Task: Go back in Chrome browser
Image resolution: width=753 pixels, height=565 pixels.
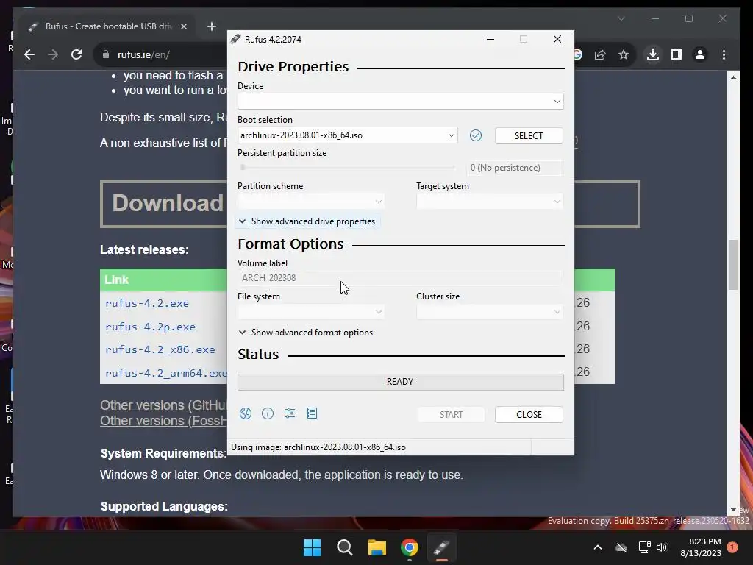Action: pos(29,54)
